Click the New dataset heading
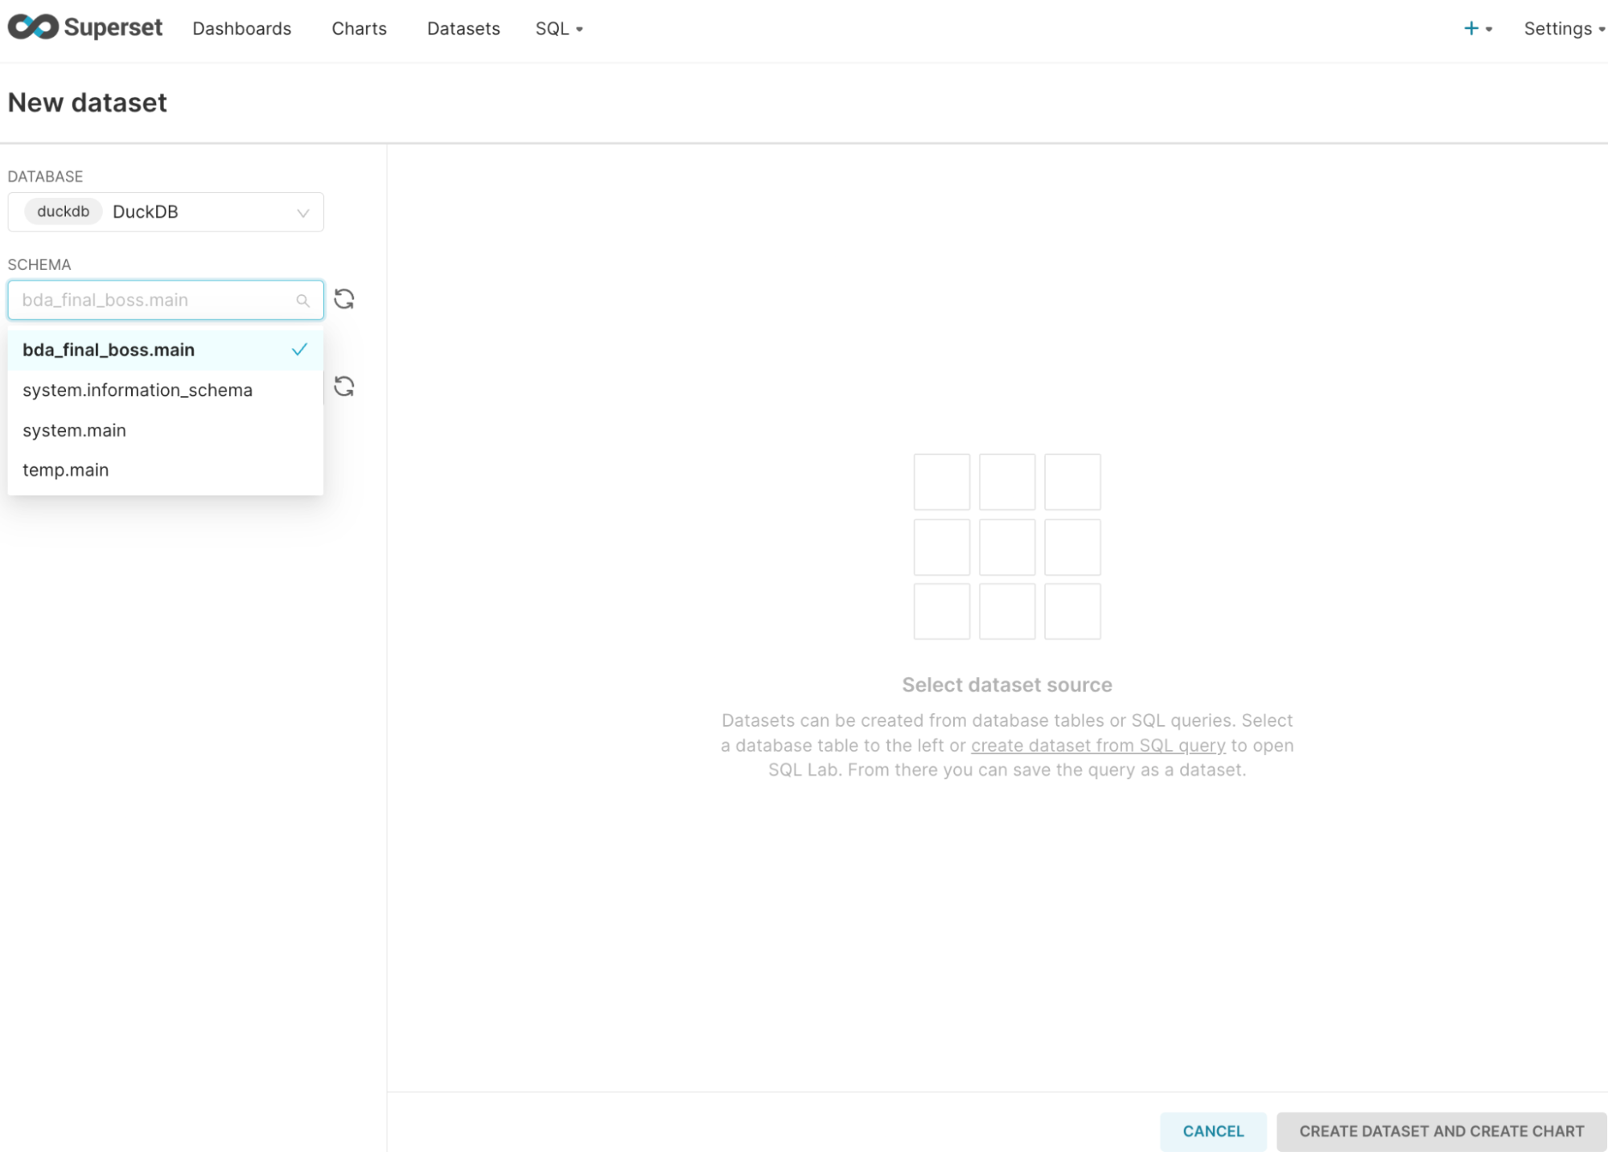Screen dimensions: 1608x1152 87,102
